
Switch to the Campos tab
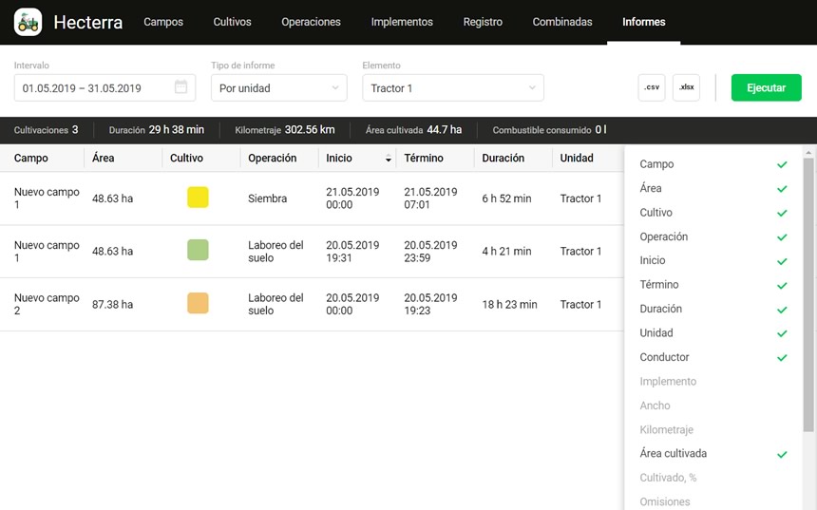coord(163,22)
